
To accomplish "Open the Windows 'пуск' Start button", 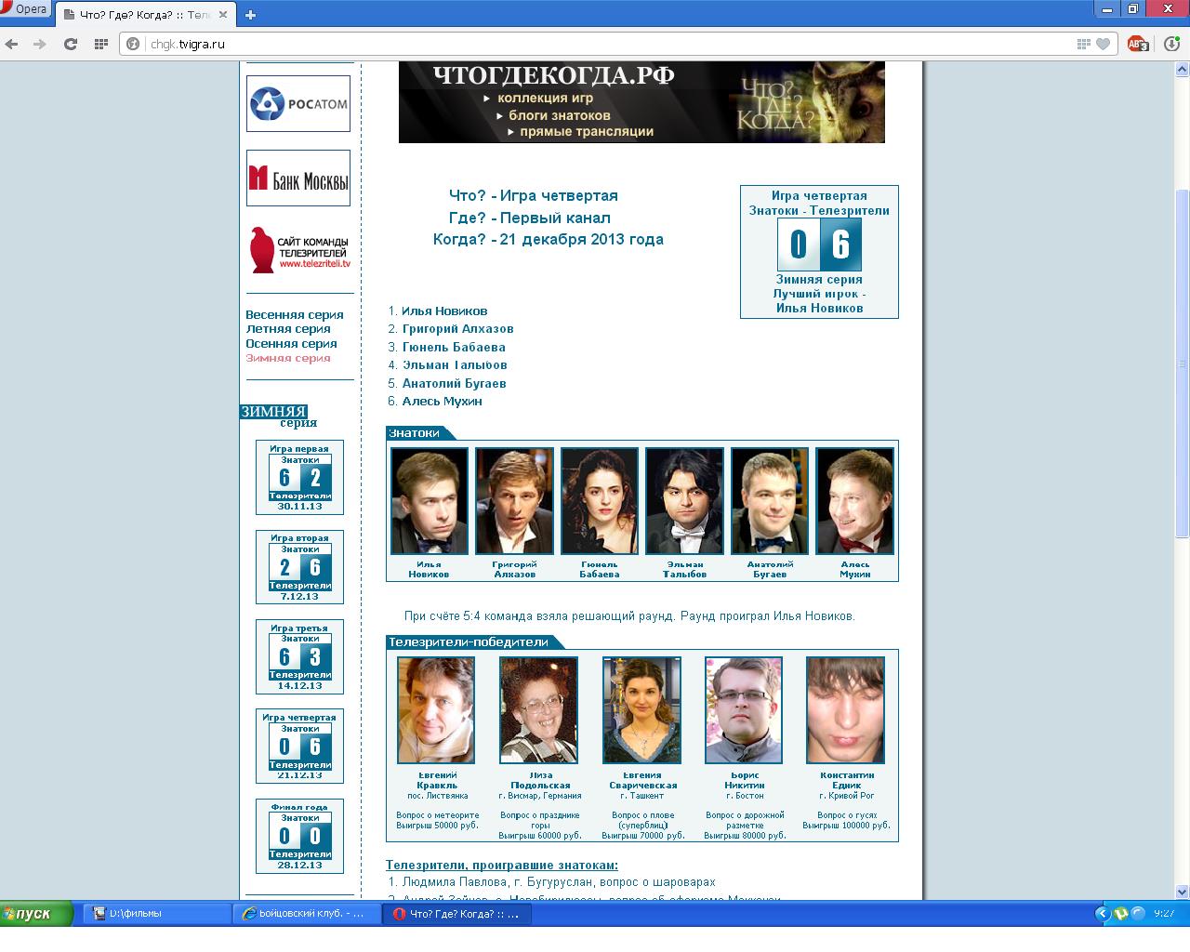I will 37,914.
